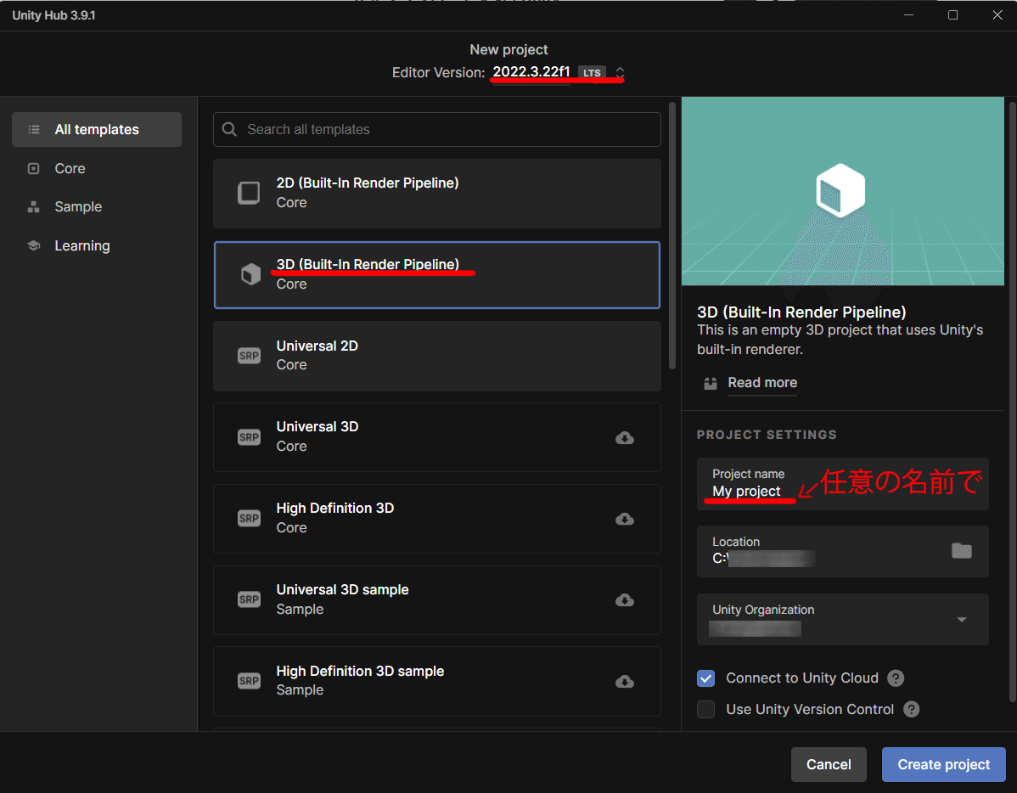Choose the Universal 2D template

coord(437,356)
